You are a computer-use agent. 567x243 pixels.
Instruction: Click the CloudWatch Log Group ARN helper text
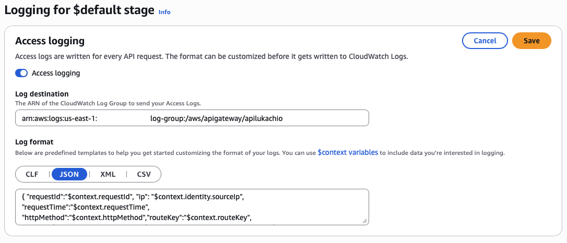[x=108, y=103]
